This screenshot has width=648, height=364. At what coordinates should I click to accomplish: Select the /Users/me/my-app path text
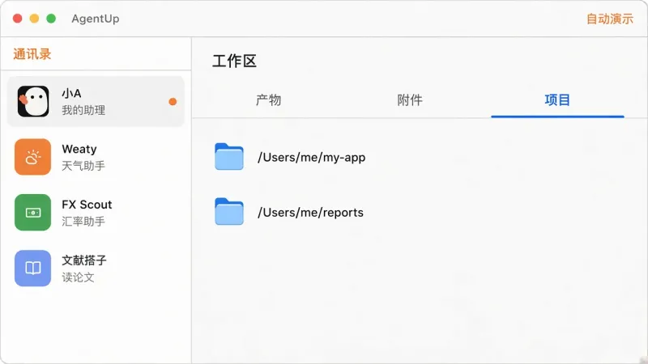click(x=311, y=157)
